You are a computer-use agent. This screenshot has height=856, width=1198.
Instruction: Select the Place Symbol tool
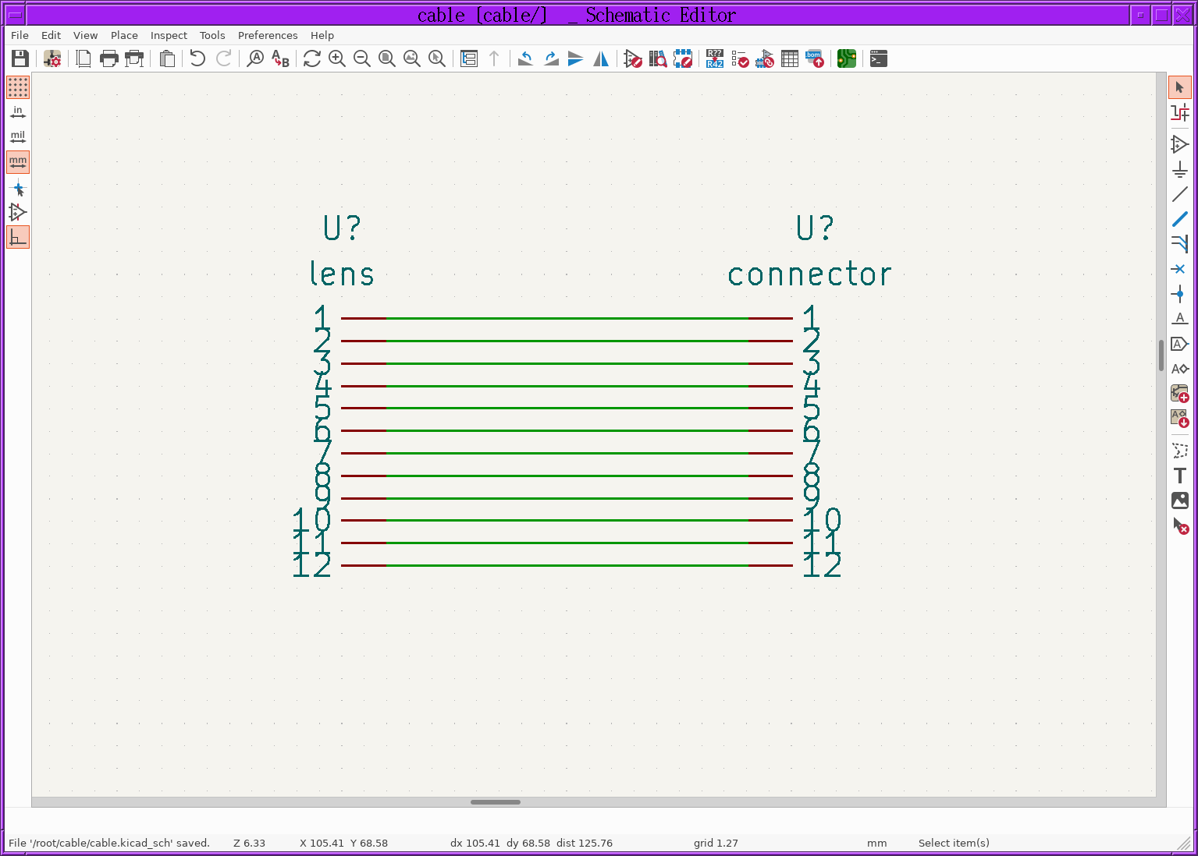(1180, 143)
